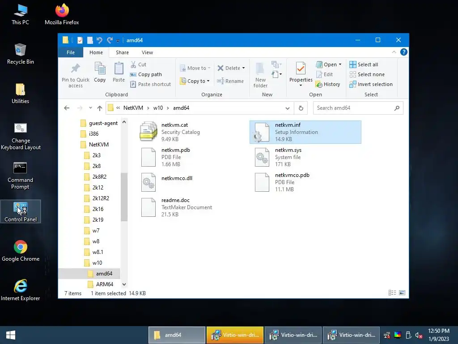This screenshot has height=344, width=458.
Task: Switch to the Share ribbon tab
Action: click(x=122, y=52)
